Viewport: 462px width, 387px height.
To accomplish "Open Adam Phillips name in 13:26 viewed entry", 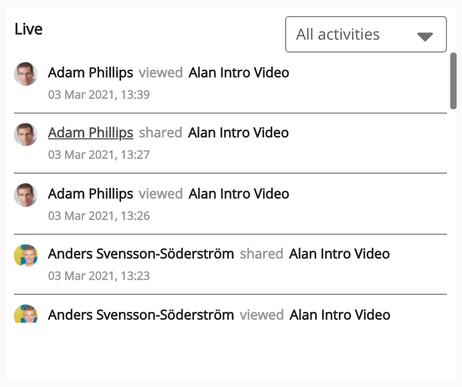I will coord(91,193).
